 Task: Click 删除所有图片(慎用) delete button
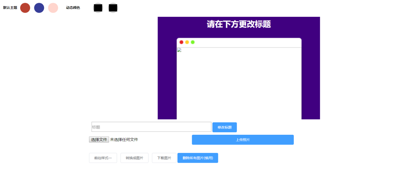tap(198, 158)
